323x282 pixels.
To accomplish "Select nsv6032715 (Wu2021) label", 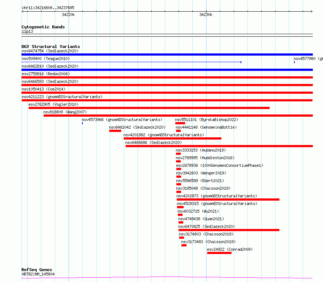I will click(x=198, y=211).
